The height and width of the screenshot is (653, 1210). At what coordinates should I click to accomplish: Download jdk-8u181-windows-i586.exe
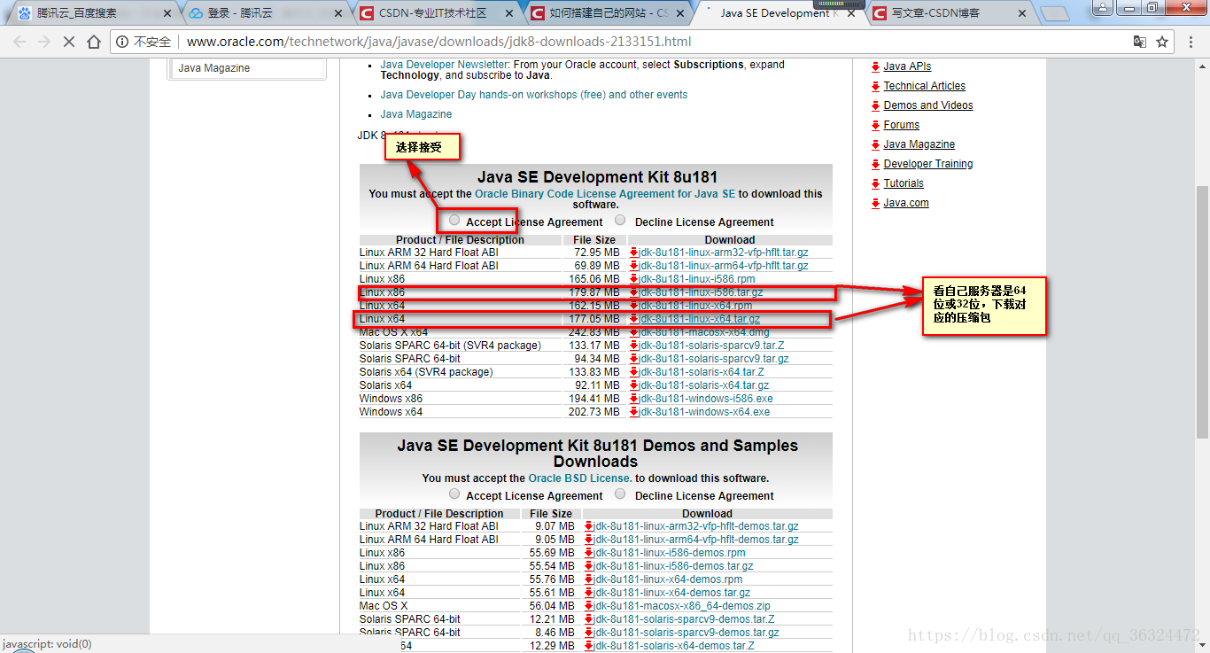coord(705,399)
